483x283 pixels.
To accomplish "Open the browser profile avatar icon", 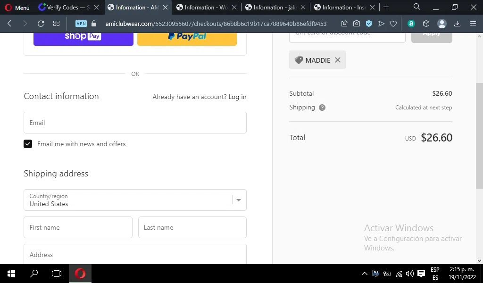I will tap(442, 24).
